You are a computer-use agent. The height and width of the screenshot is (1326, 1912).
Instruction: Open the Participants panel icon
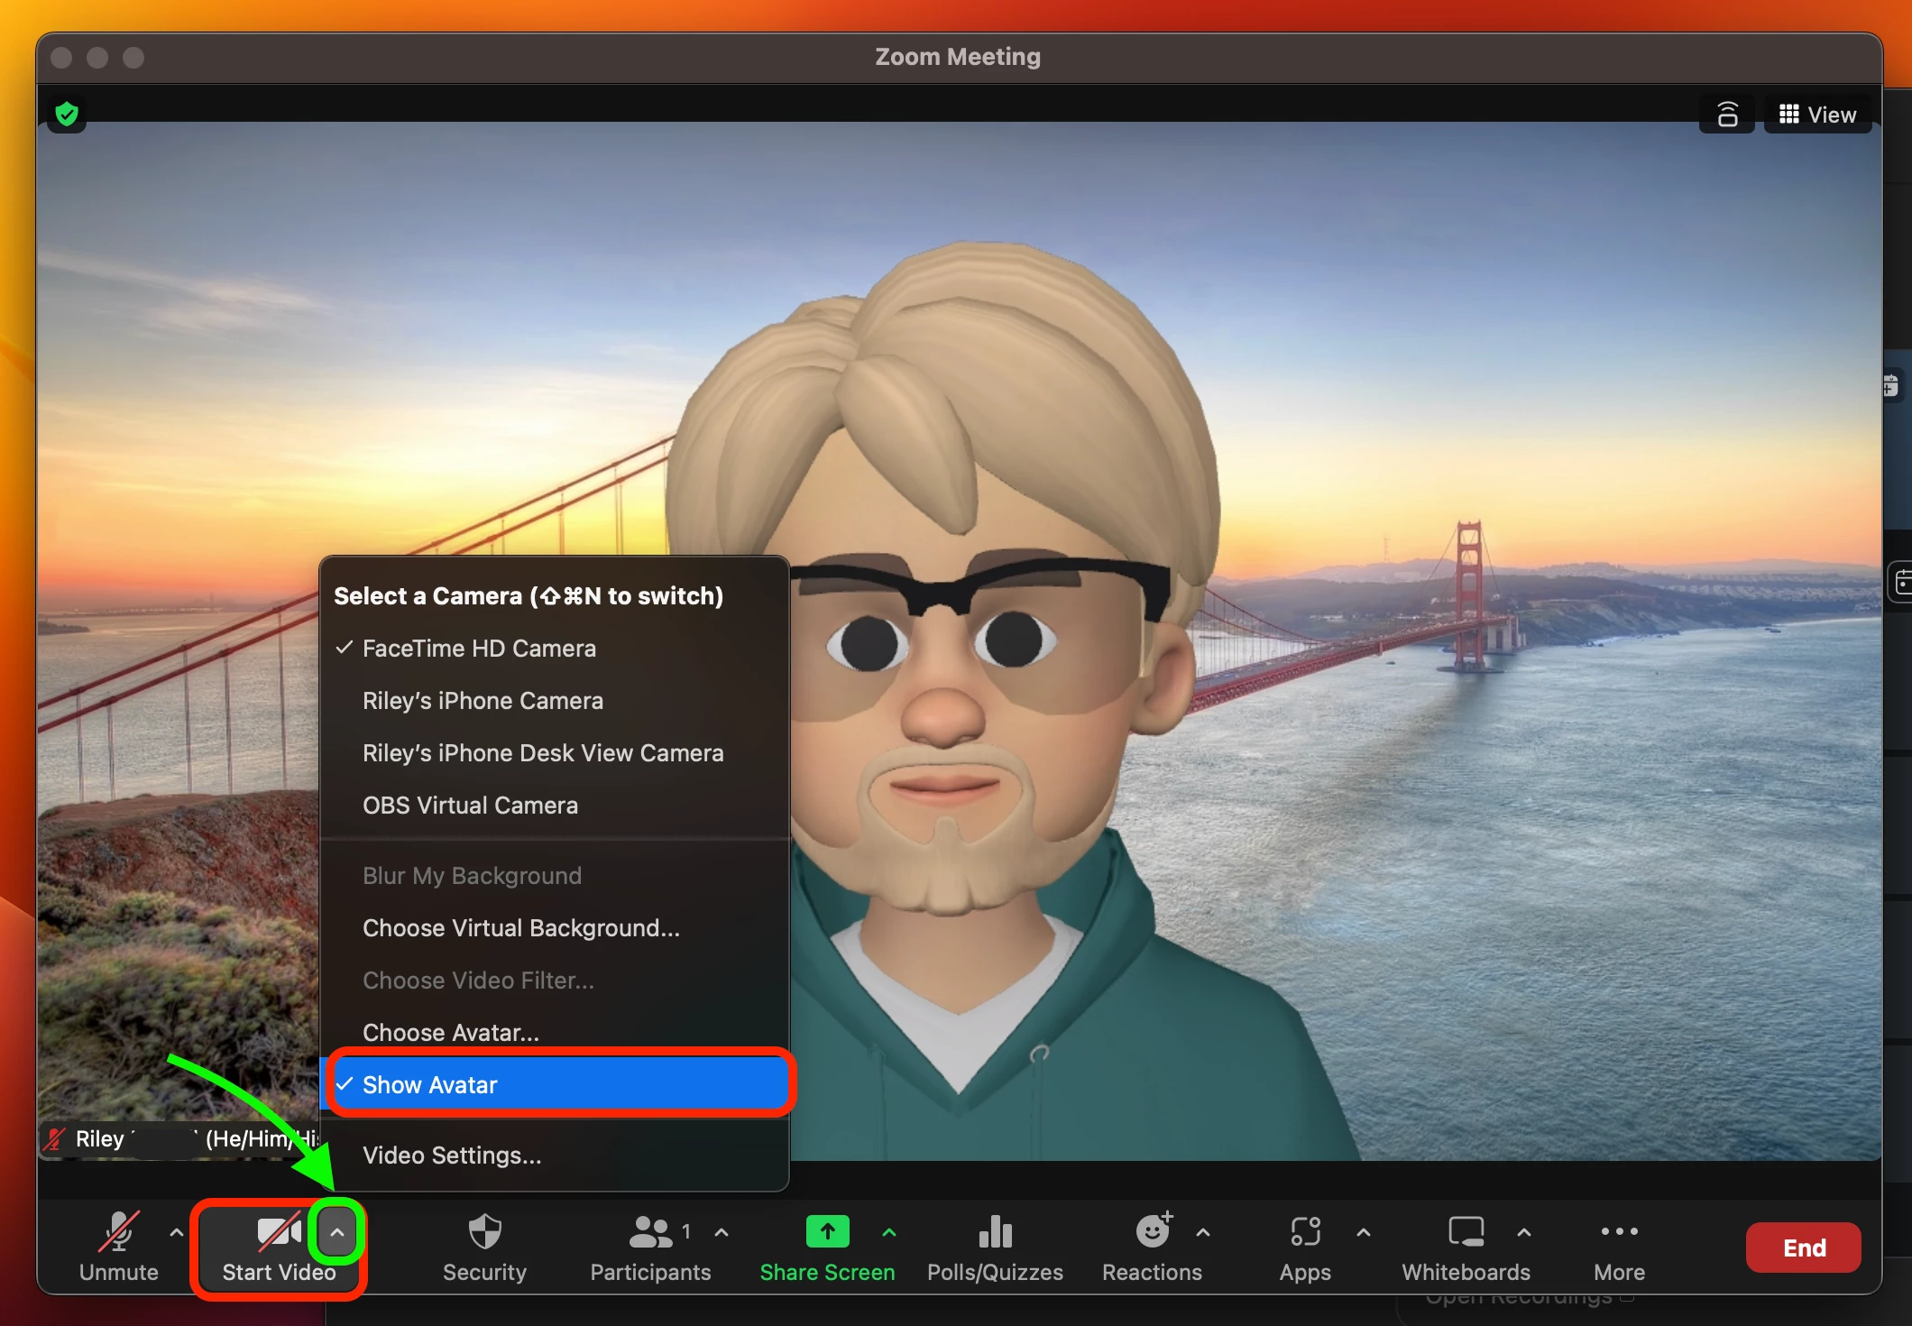click(x=650, y=1232)
